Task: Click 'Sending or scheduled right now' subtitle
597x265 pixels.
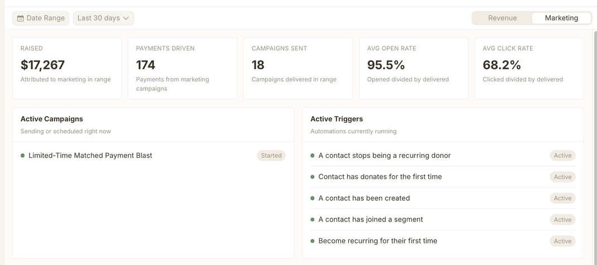Action: [x=66, y=131]
